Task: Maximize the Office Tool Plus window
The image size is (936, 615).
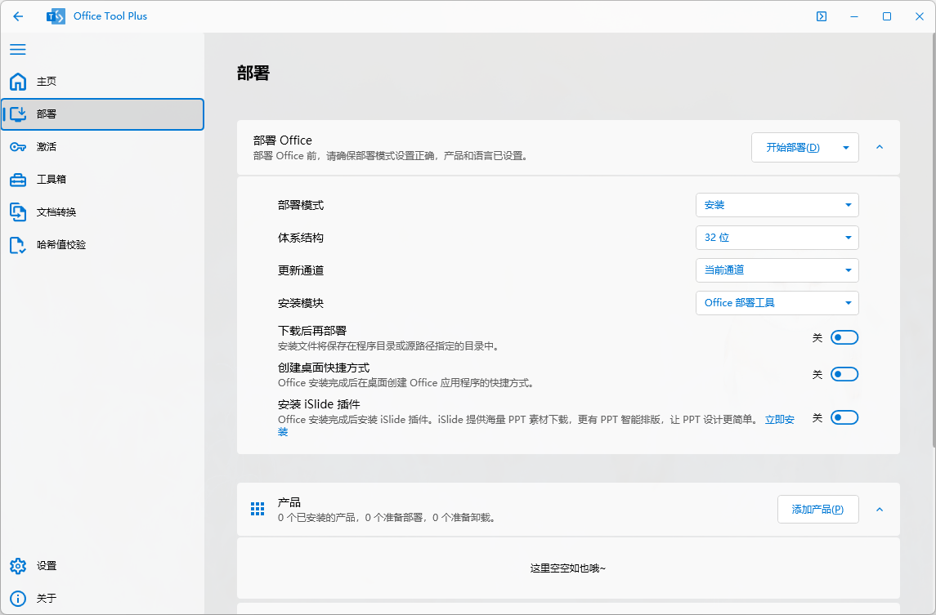Action: 887,16
